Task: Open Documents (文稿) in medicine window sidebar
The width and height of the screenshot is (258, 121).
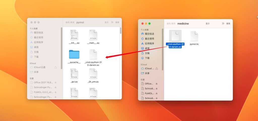Action: tap(145, 53)
